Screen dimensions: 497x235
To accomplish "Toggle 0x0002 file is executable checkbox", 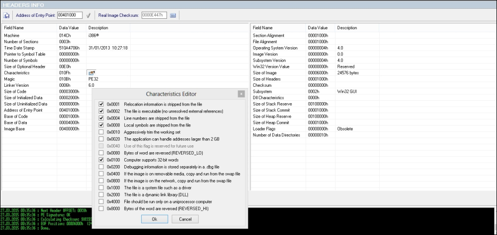I will coord(101,111).
